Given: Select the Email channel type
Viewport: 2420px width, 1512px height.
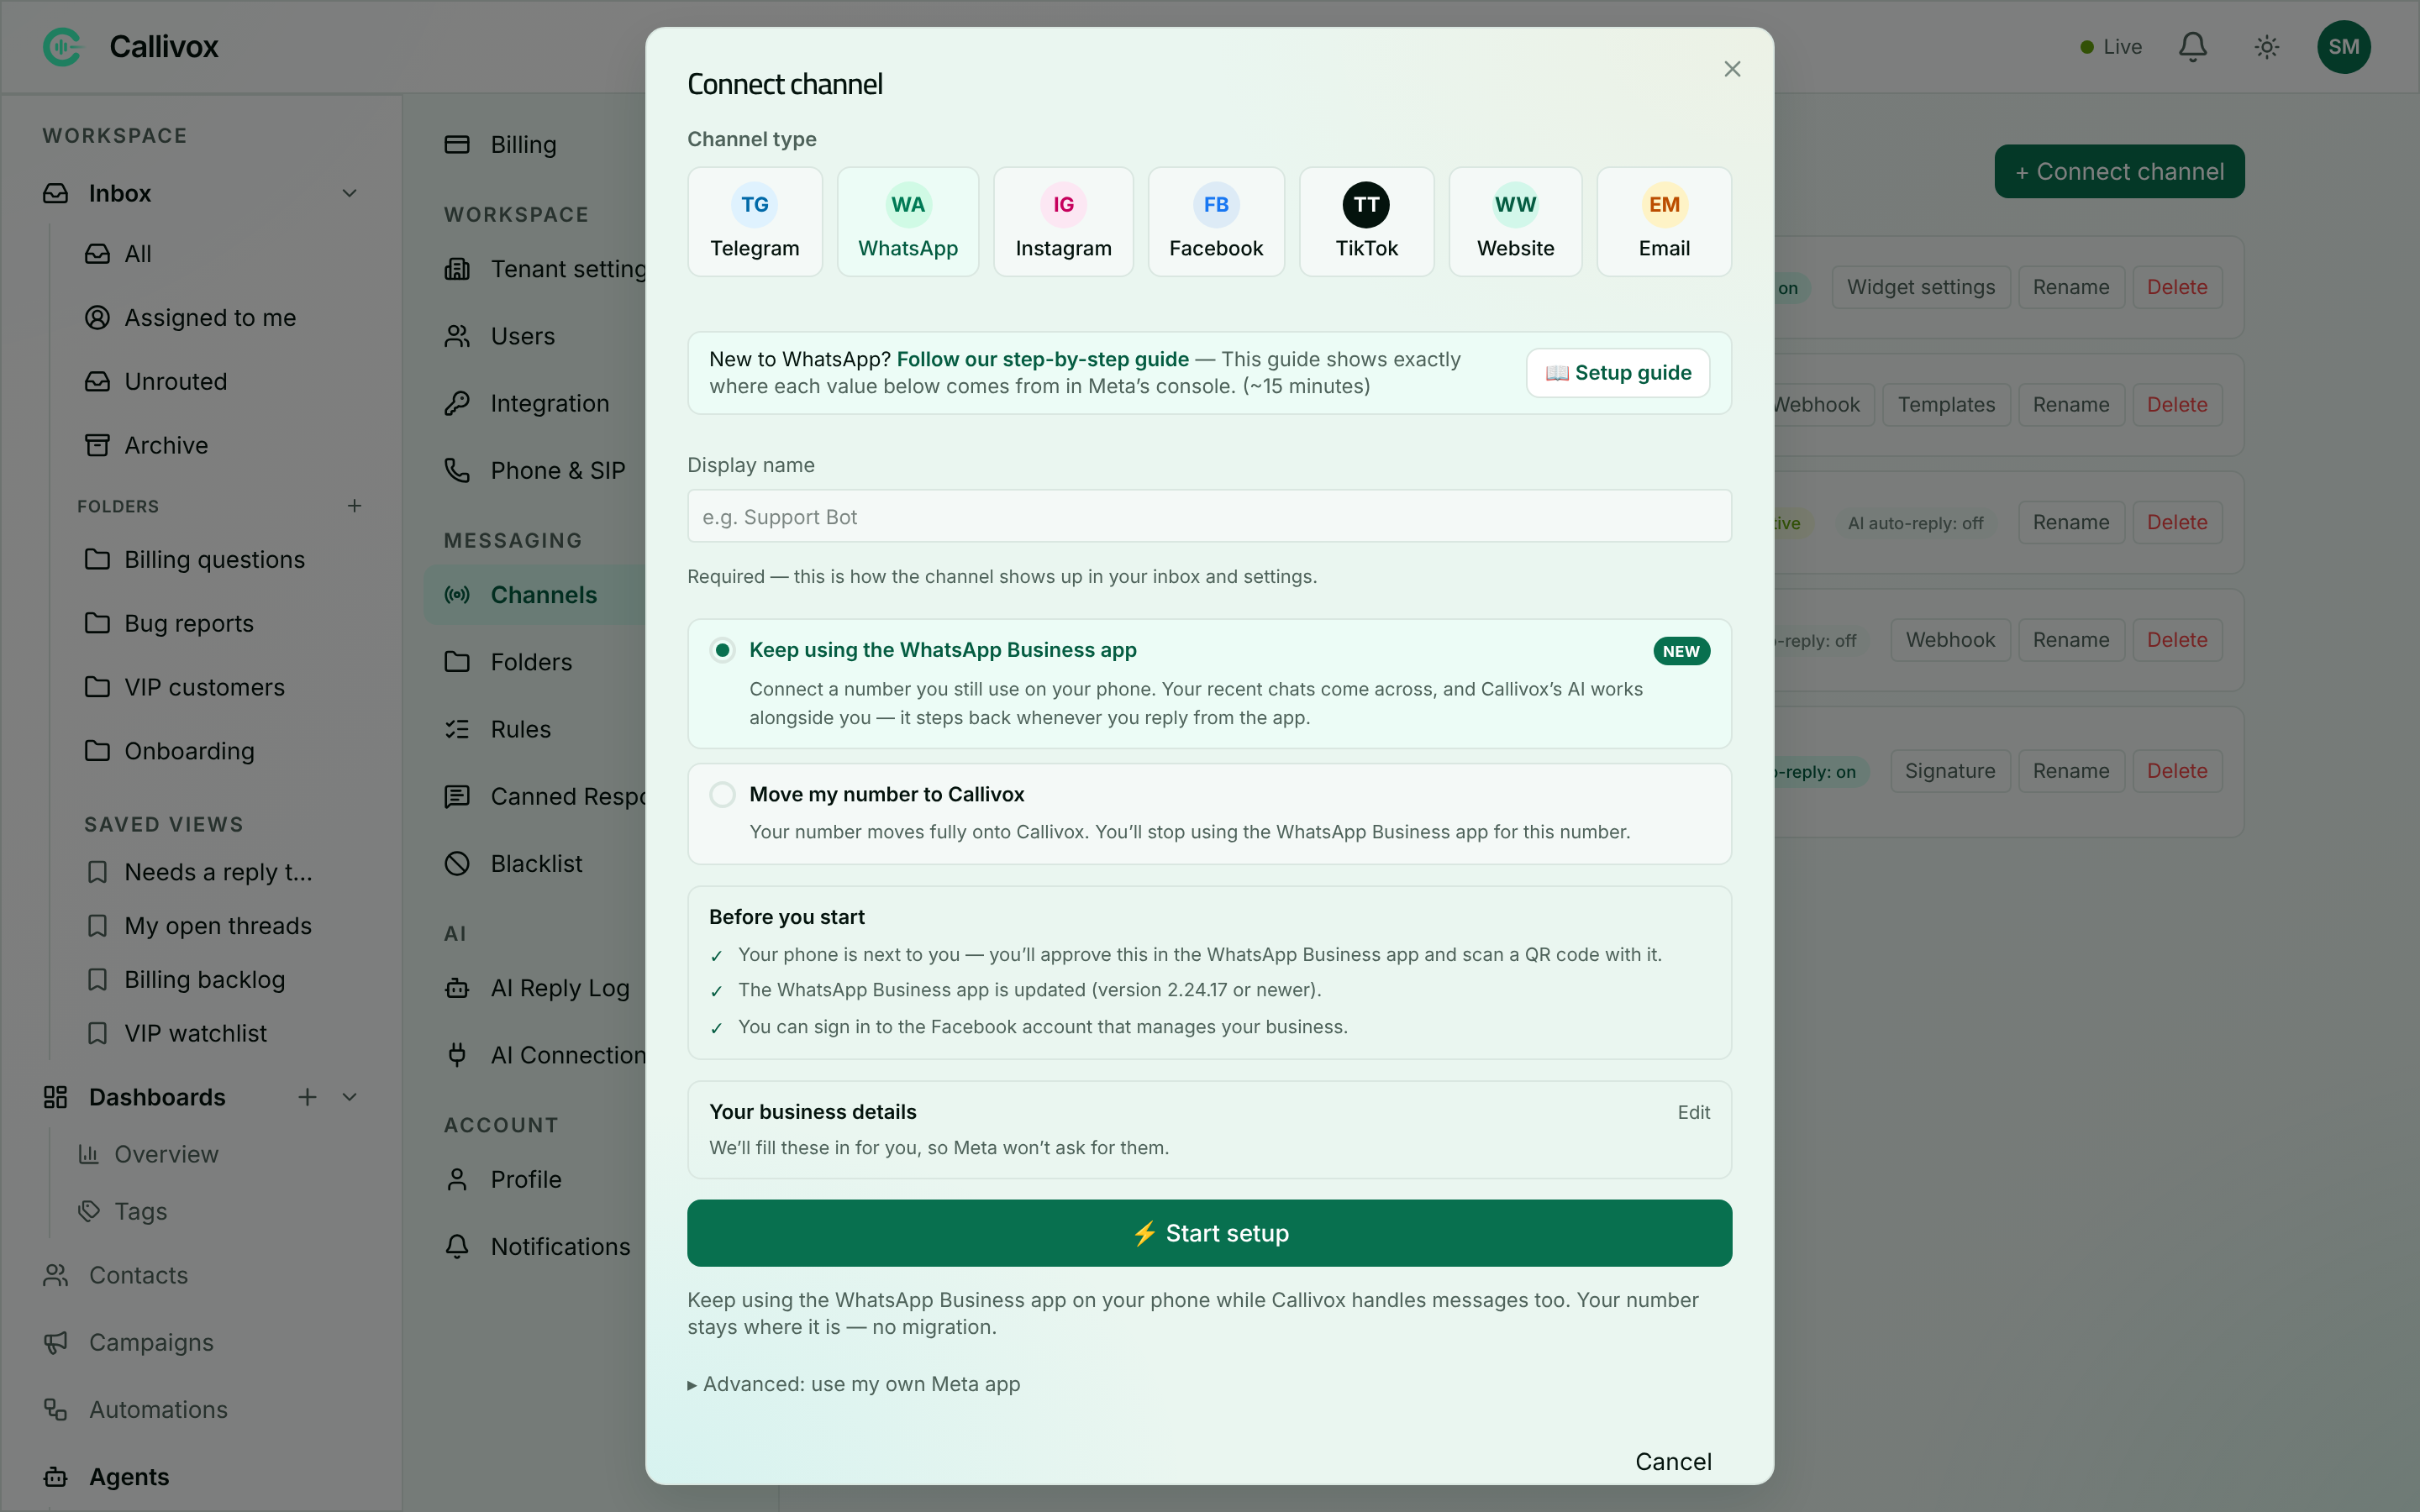Looking at the screenshot, I should tap(1664, 222).
